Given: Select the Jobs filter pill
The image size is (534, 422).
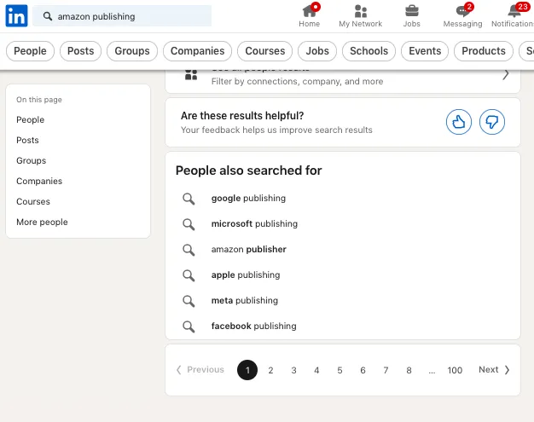Looking at the screenshot, I should 317,51.
